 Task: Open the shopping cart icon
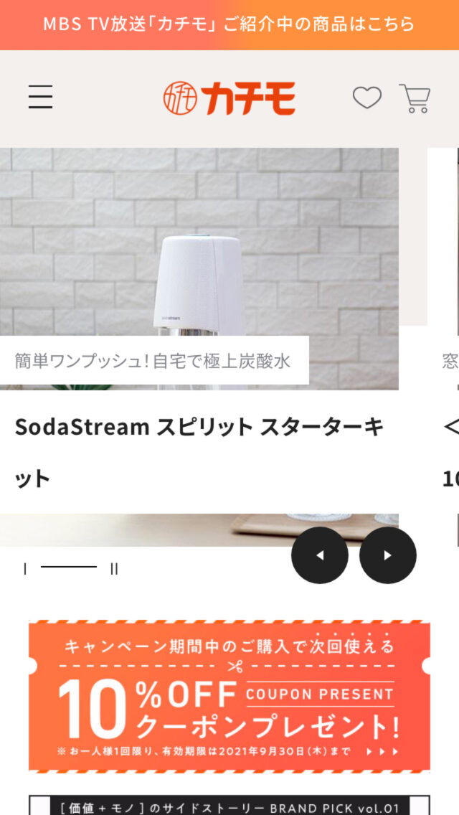coord(415,98)
